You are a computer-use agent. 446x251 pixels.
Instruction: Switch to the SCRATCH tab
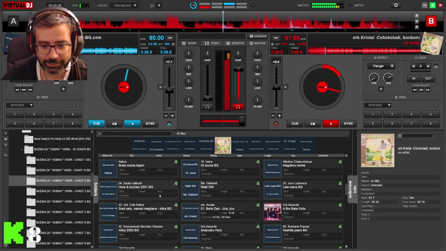coord(235,43)
